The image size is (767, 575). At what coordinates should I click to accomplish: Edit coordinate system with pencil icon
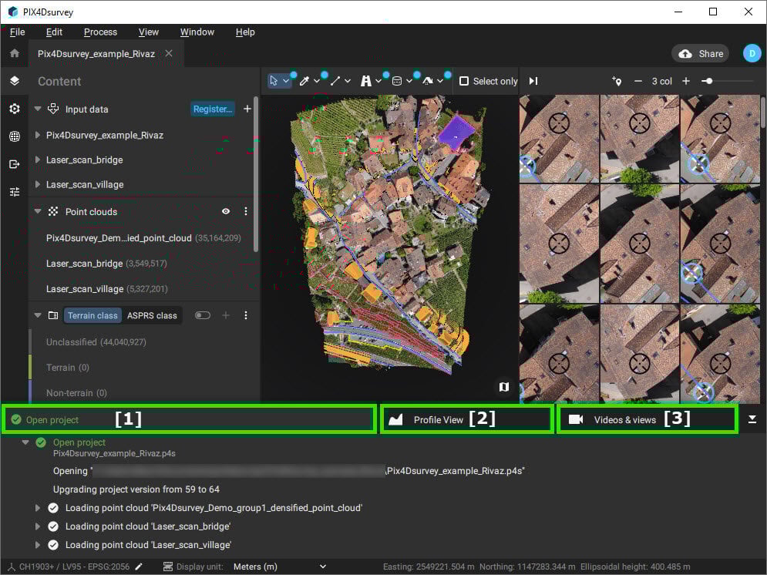tap(139, 567)
